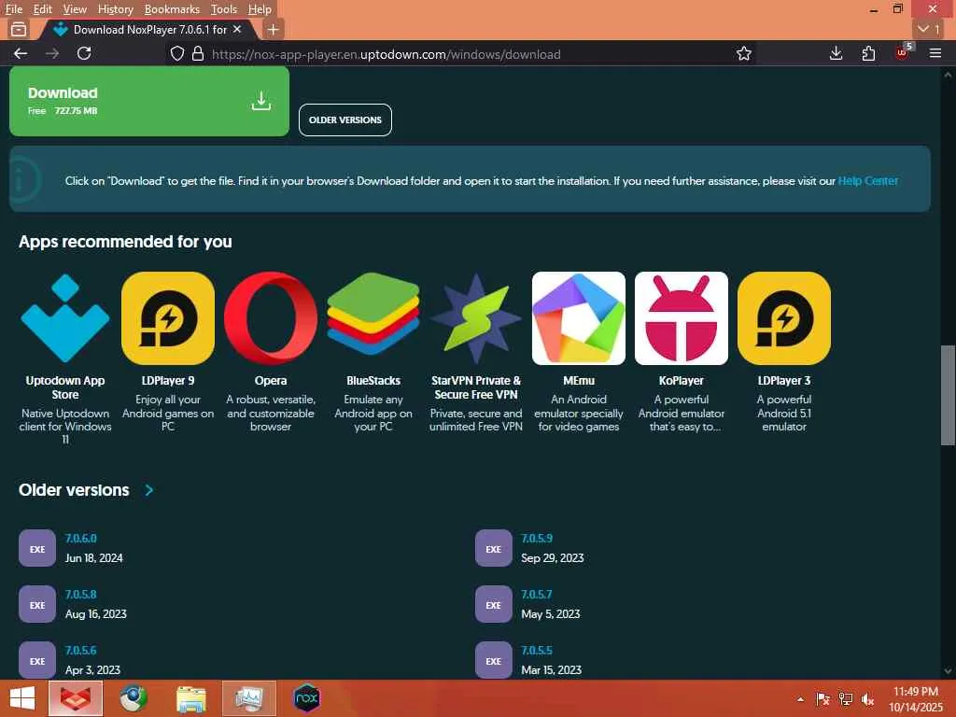The width and height of the screenshot is (956, 717).
Task: Close the Download NoxPlayer tab
Action: point(237,29)
